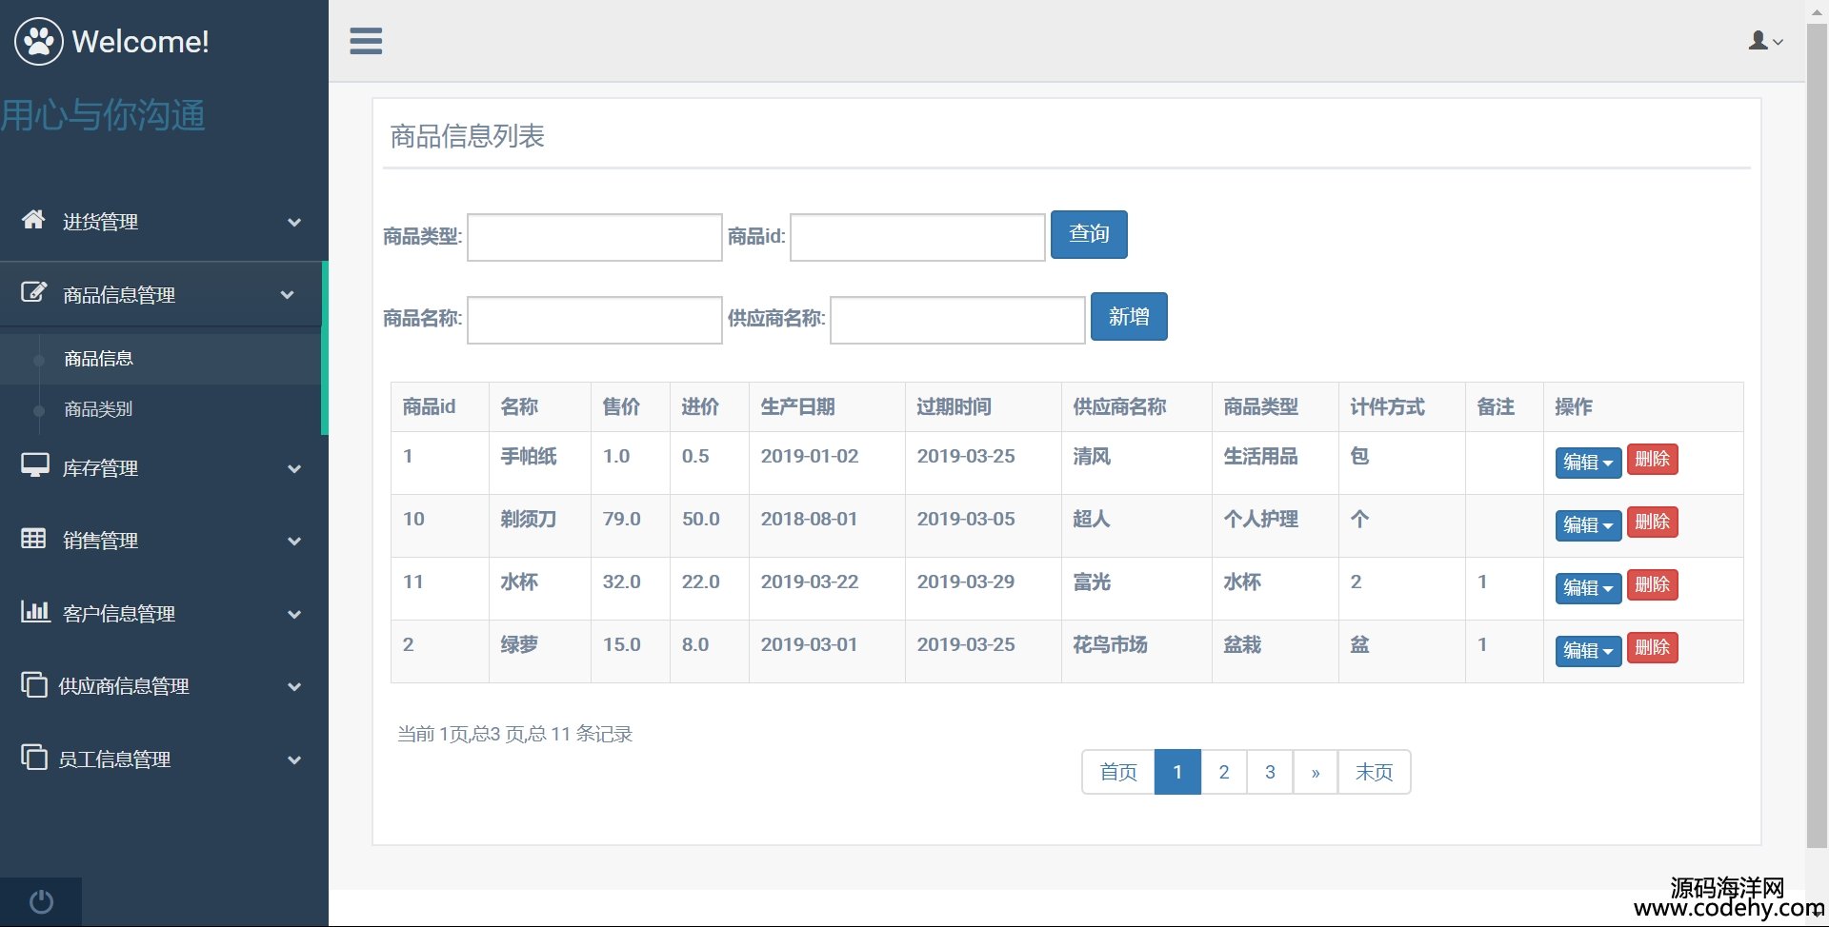1829x927 pixels.
Task: Click the paw logo icon
Action: click(x=39, y=41)
